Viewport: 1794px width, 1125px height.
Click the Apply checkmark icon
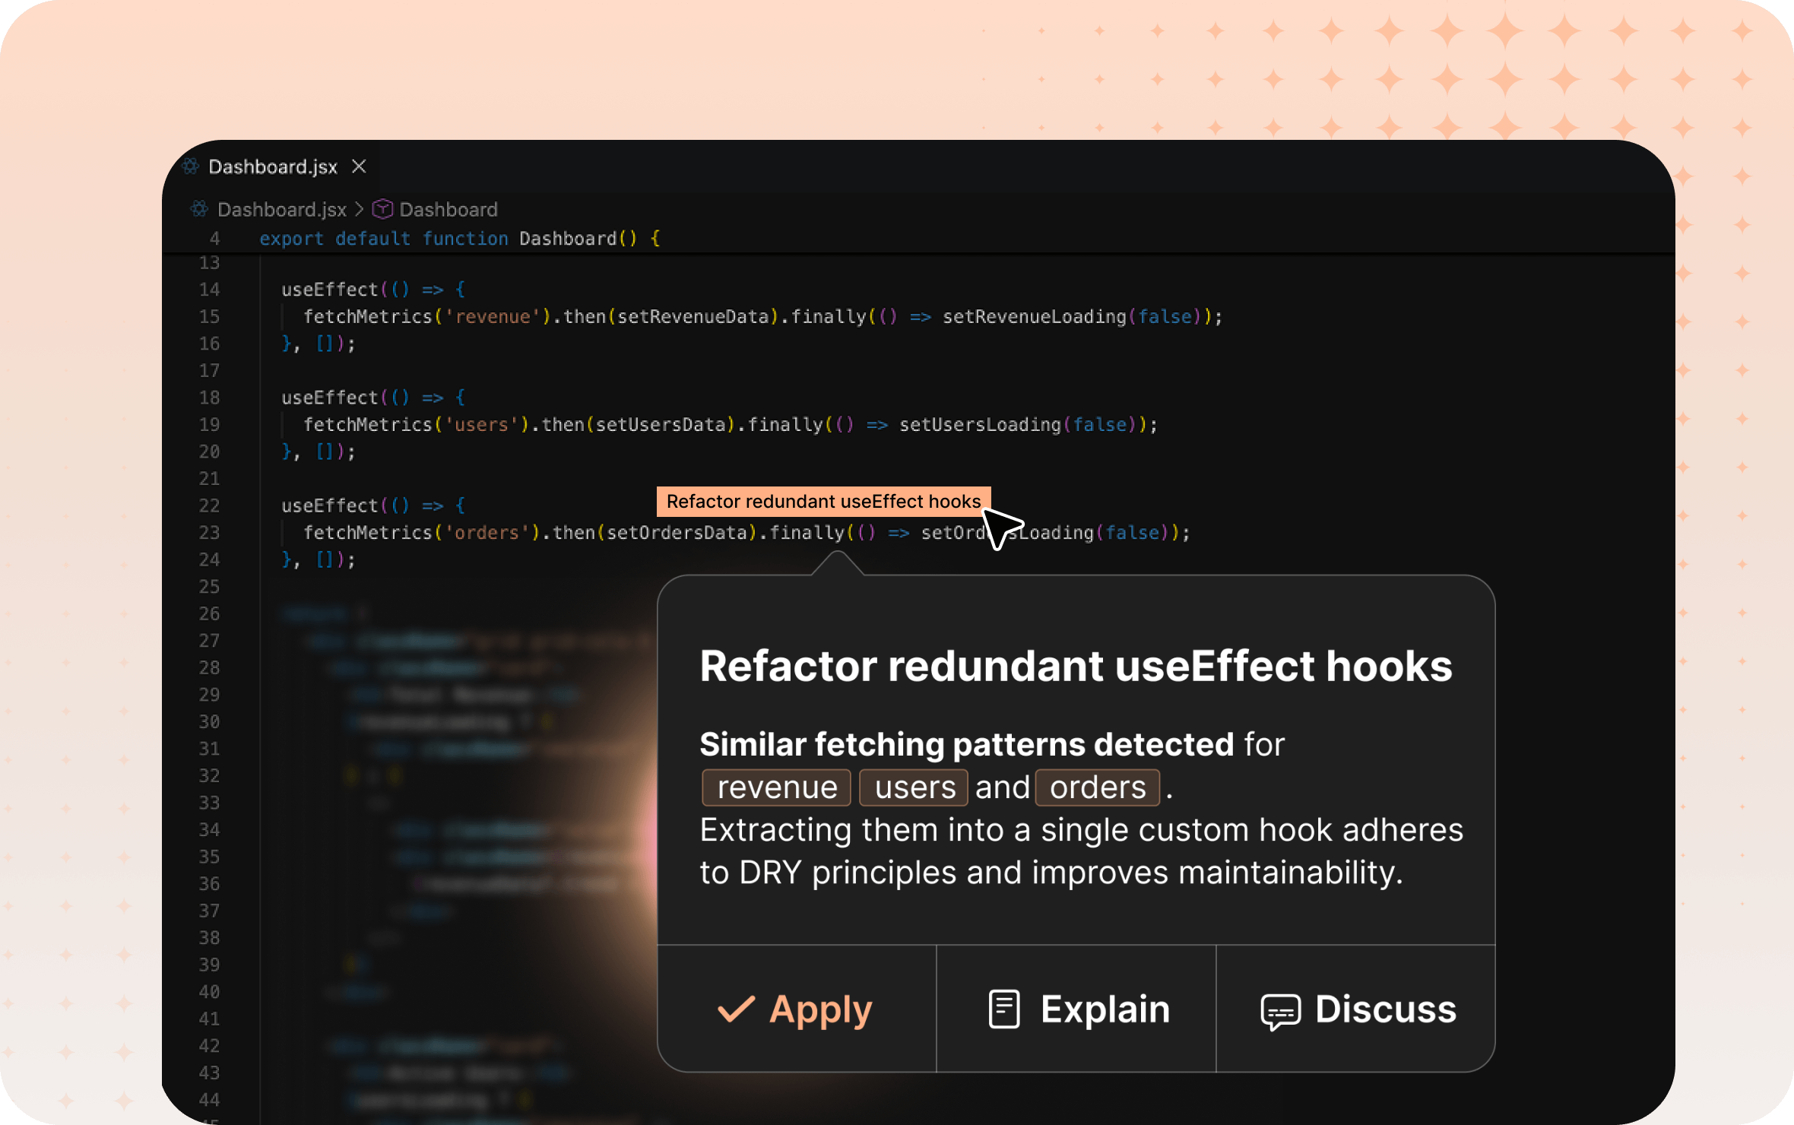[x=736, y=1009]
